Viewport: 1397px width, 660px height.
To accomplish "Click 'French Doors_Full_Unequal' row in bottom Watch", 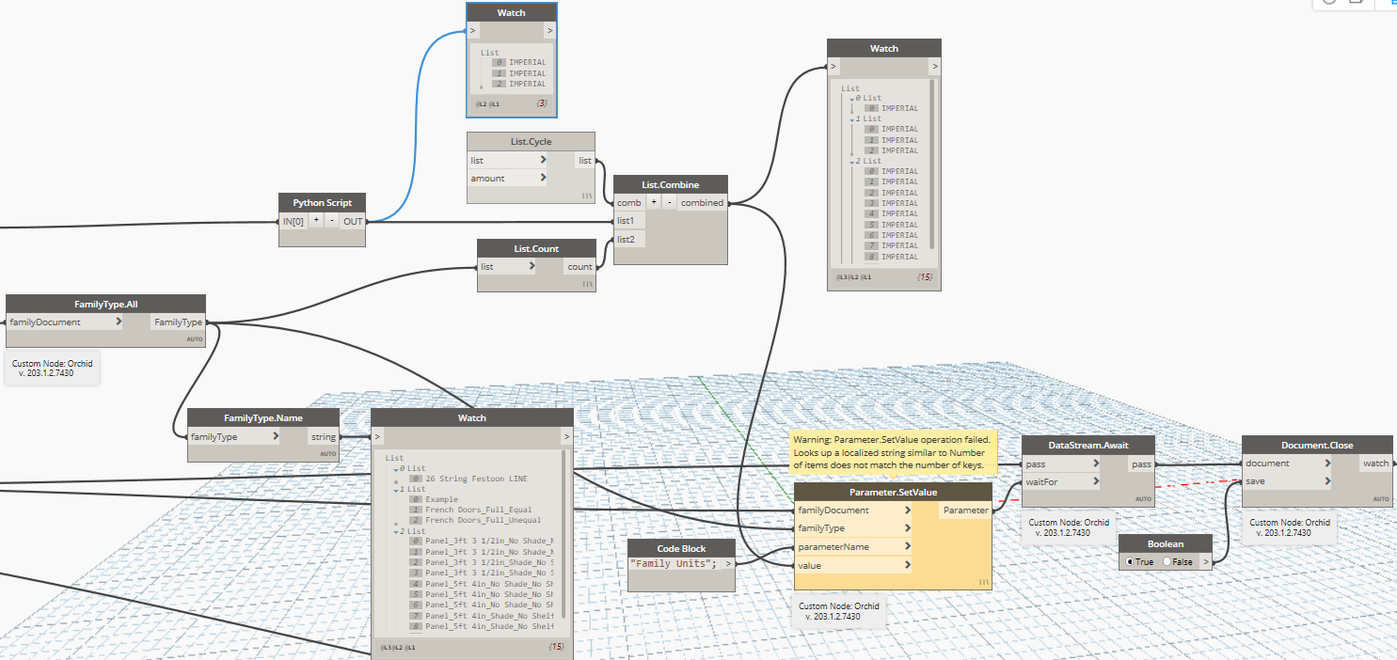I will tap(483, 520).
